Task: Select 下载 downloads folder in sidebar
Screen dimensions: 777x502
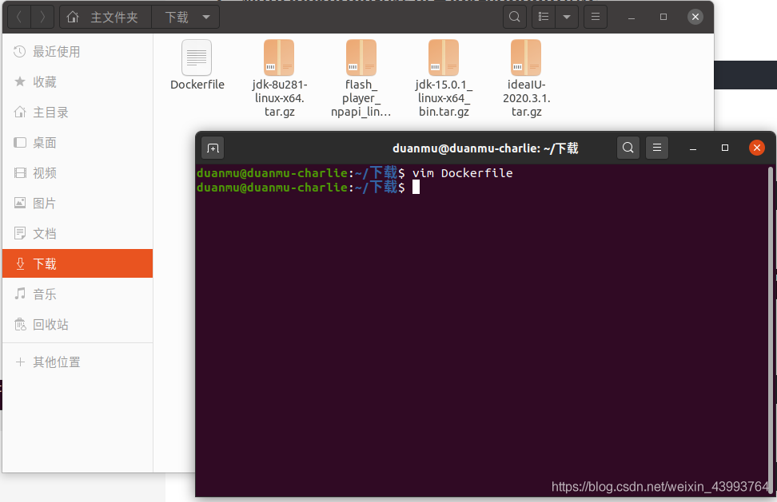Action: (78, 263)
